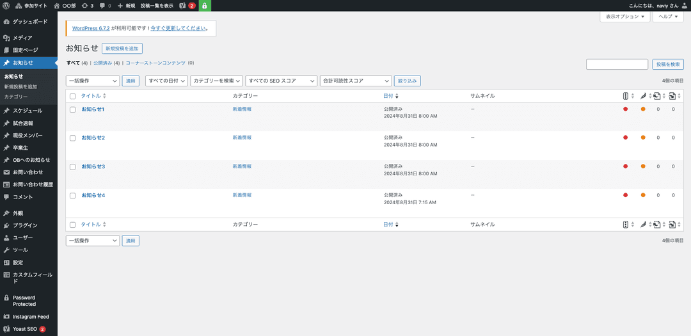Check the box for お知らせ2
The height and width of the screenshot is (336, 691).
coord(73,138)
